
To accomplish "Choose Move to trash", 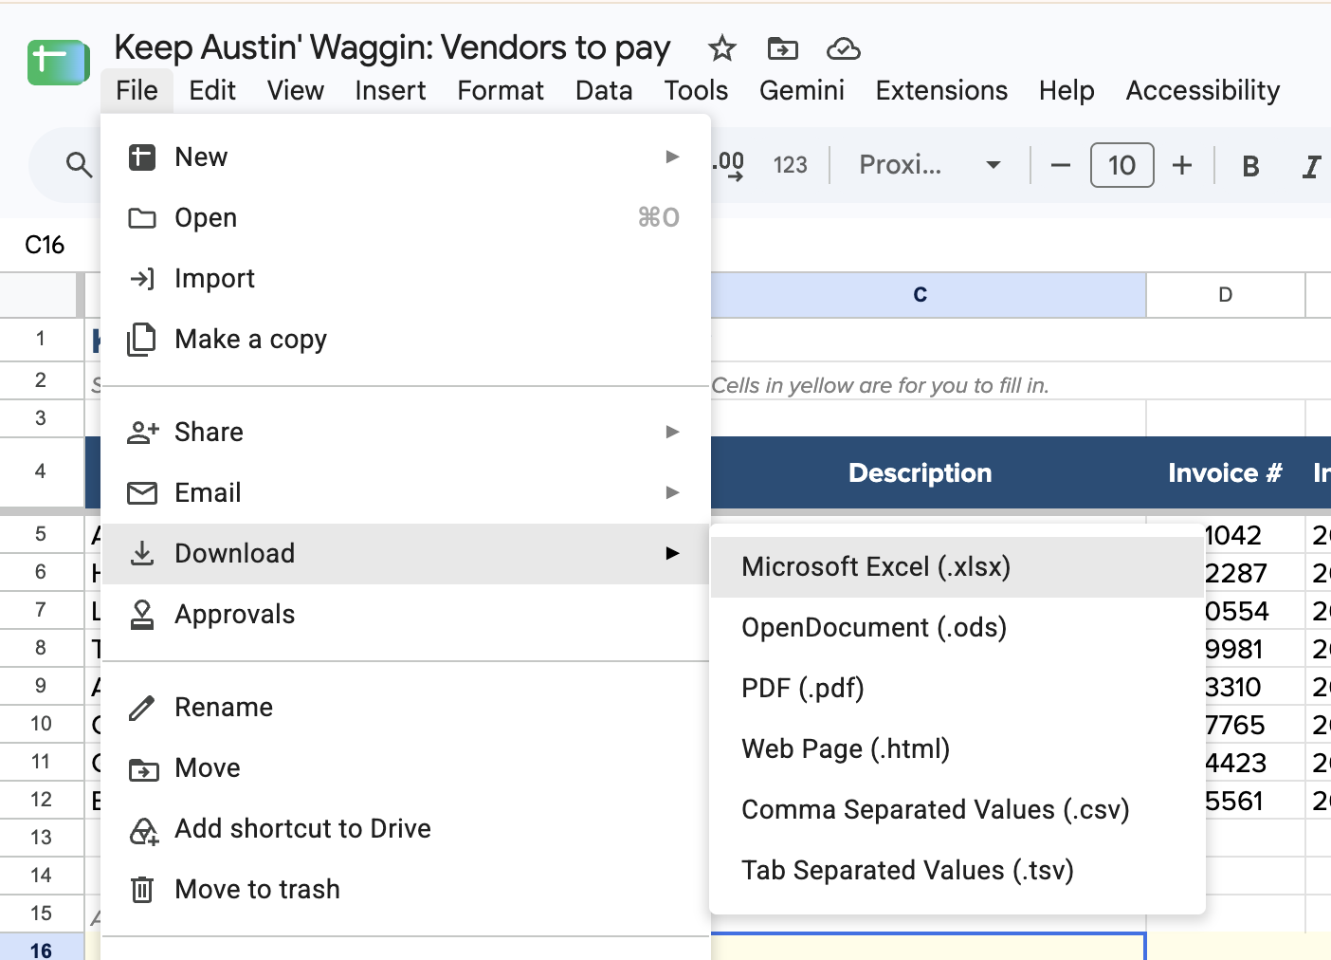I will [x=406, y=890].
